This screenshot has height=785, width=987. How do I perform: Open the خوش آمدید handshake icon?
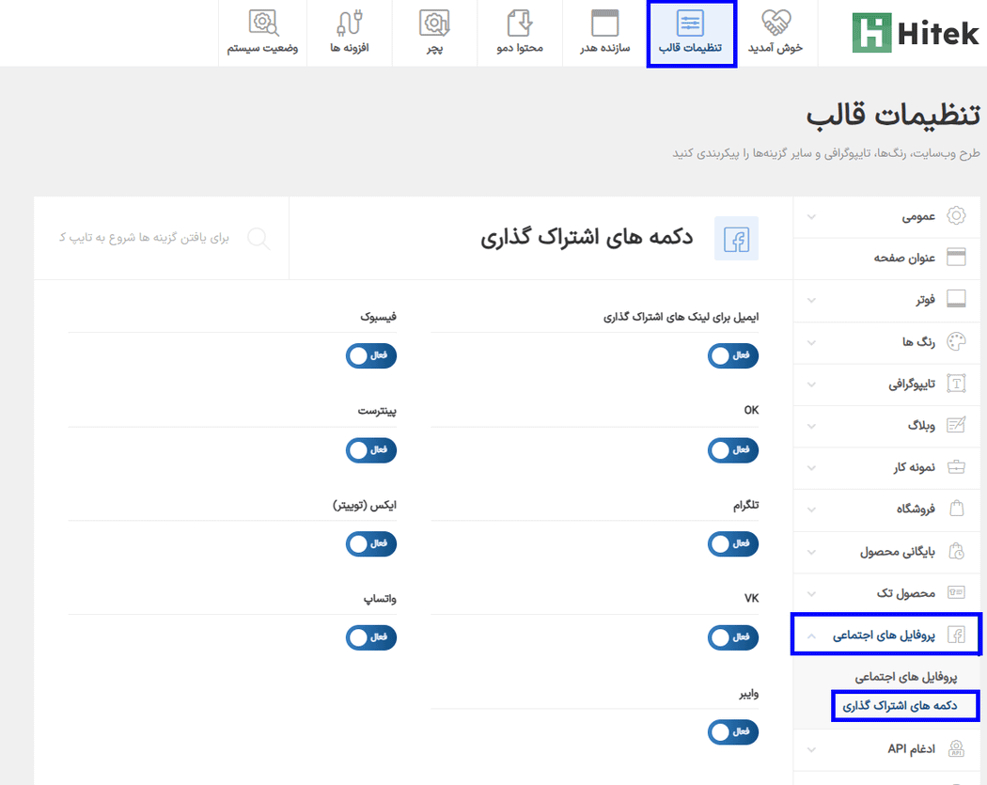[775, 23]
